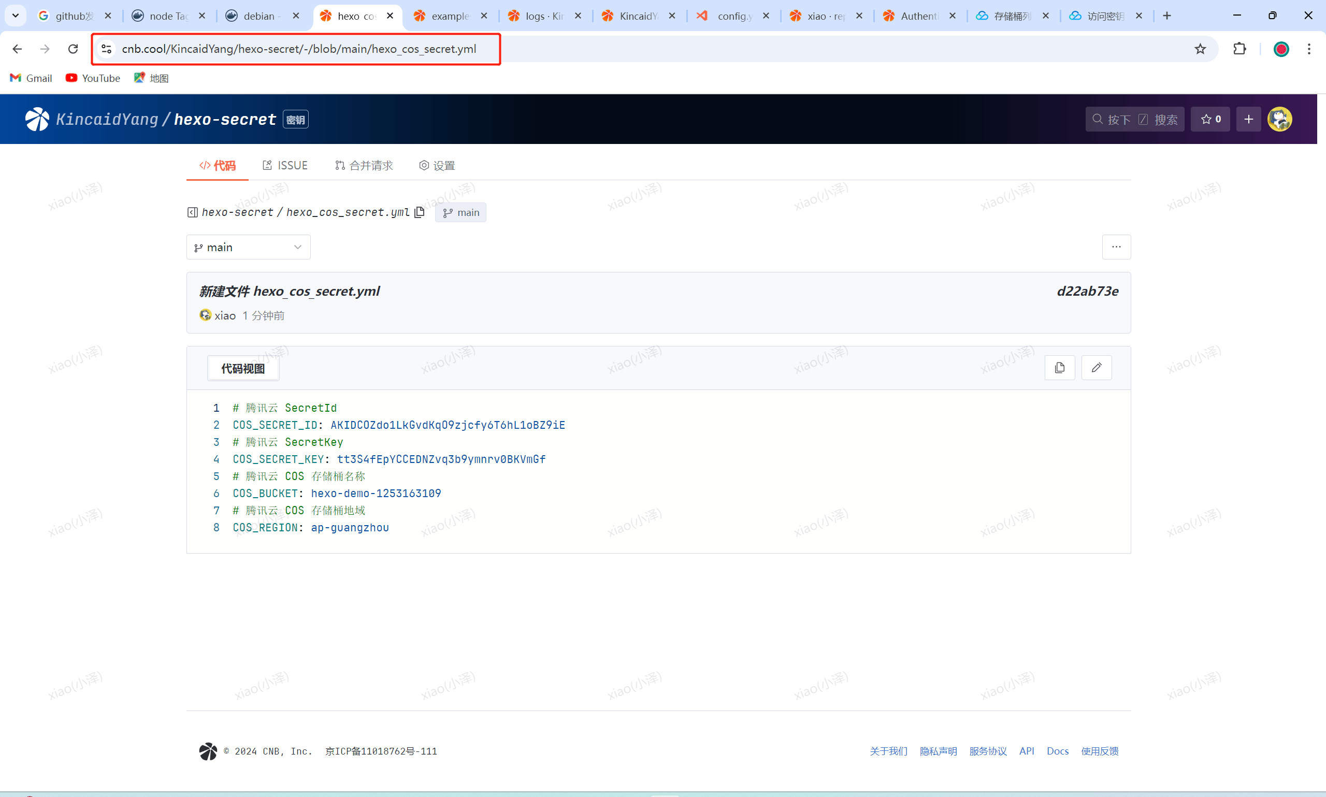
Task: Expand the branch selector dropdown
Action: click(248, 246)
